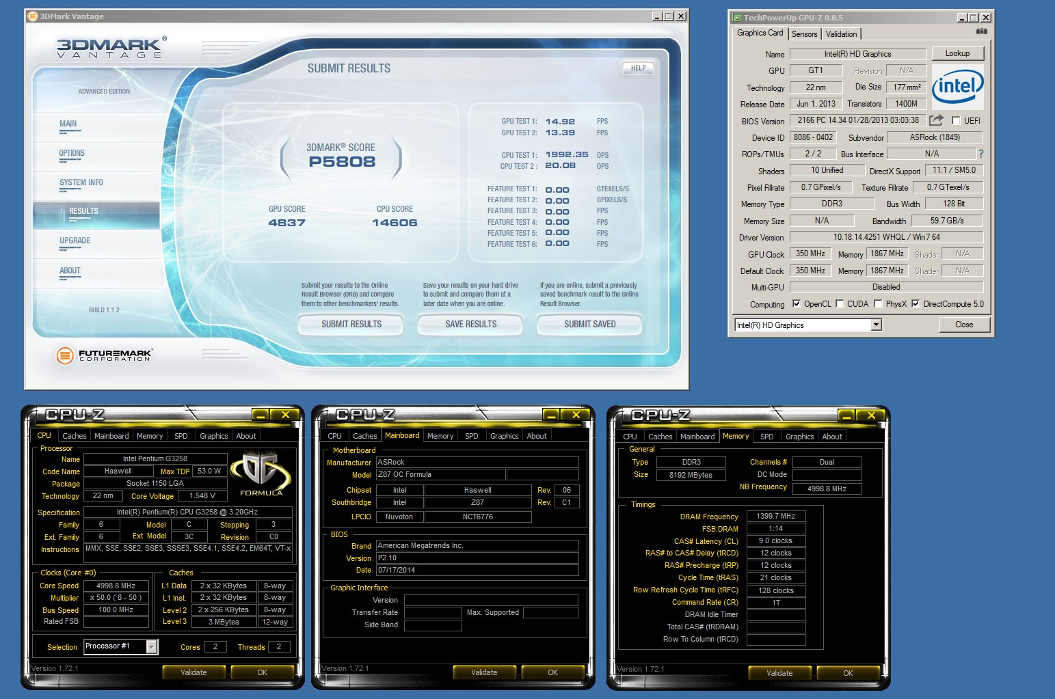Close the Mainboard CPU-Z window

[576, 415]
